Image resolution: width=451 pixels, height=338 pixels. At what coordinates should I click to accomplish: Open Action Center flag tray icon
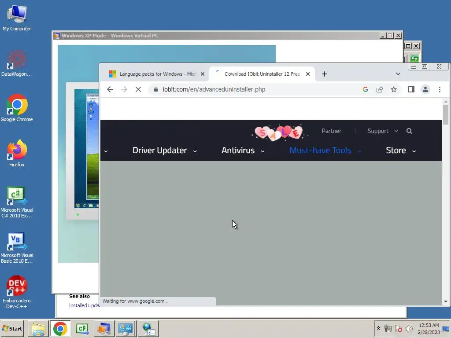click(x=398, y=328)
